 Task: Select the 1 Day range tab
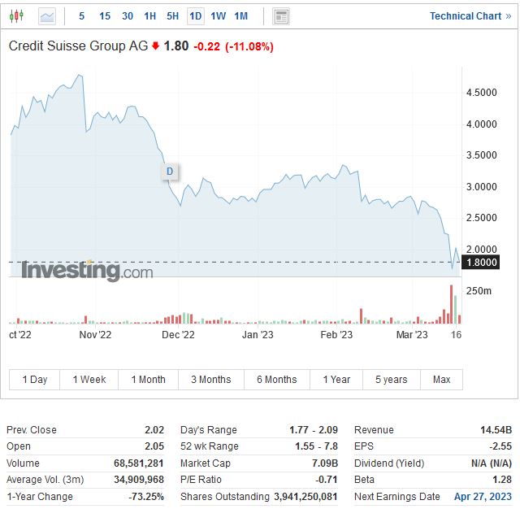[35, 380]
